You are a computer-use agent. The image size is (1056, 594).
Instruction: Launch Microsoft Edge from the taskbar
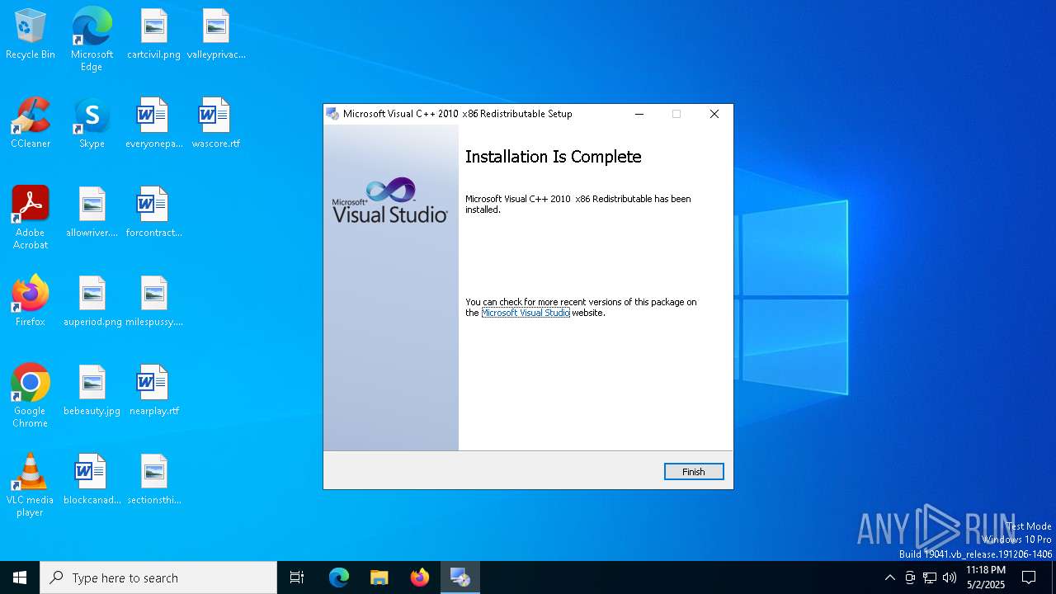pyautogui.click(x=339, y=577)
